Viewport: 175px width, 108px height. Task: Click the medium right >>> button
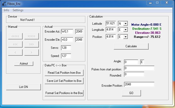click(x=31, y=44)
